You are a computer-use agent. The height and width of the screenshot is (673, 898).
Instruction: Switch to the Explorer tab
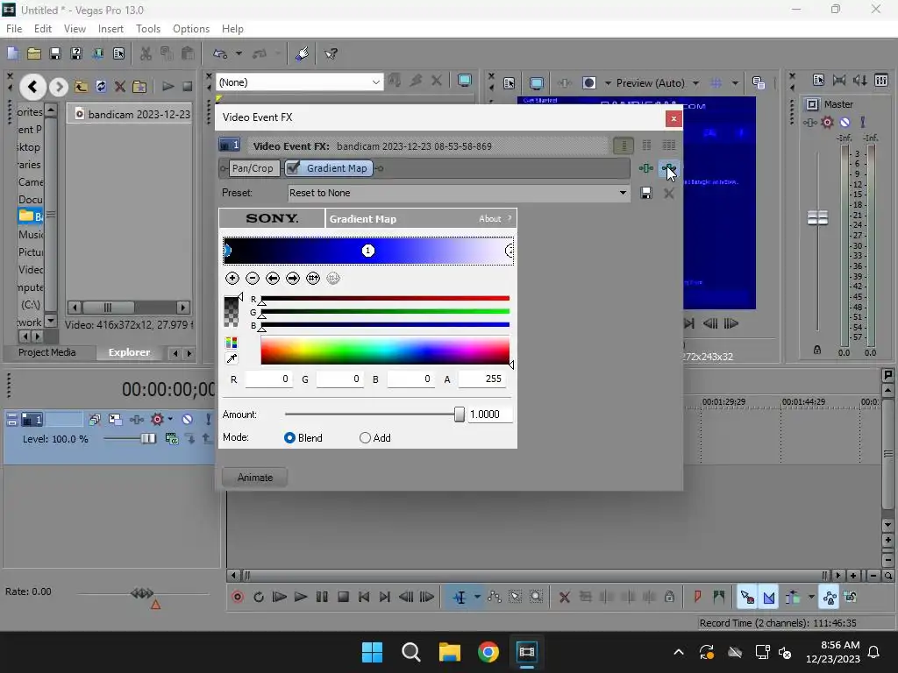click(130, 352)
